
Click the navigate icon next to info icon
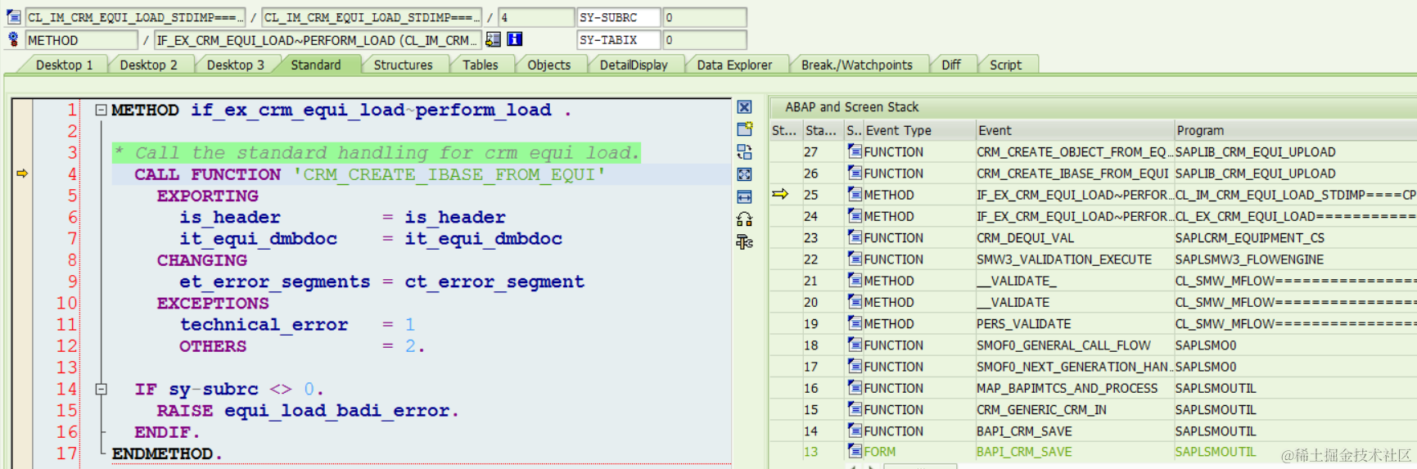pos(493,38)
